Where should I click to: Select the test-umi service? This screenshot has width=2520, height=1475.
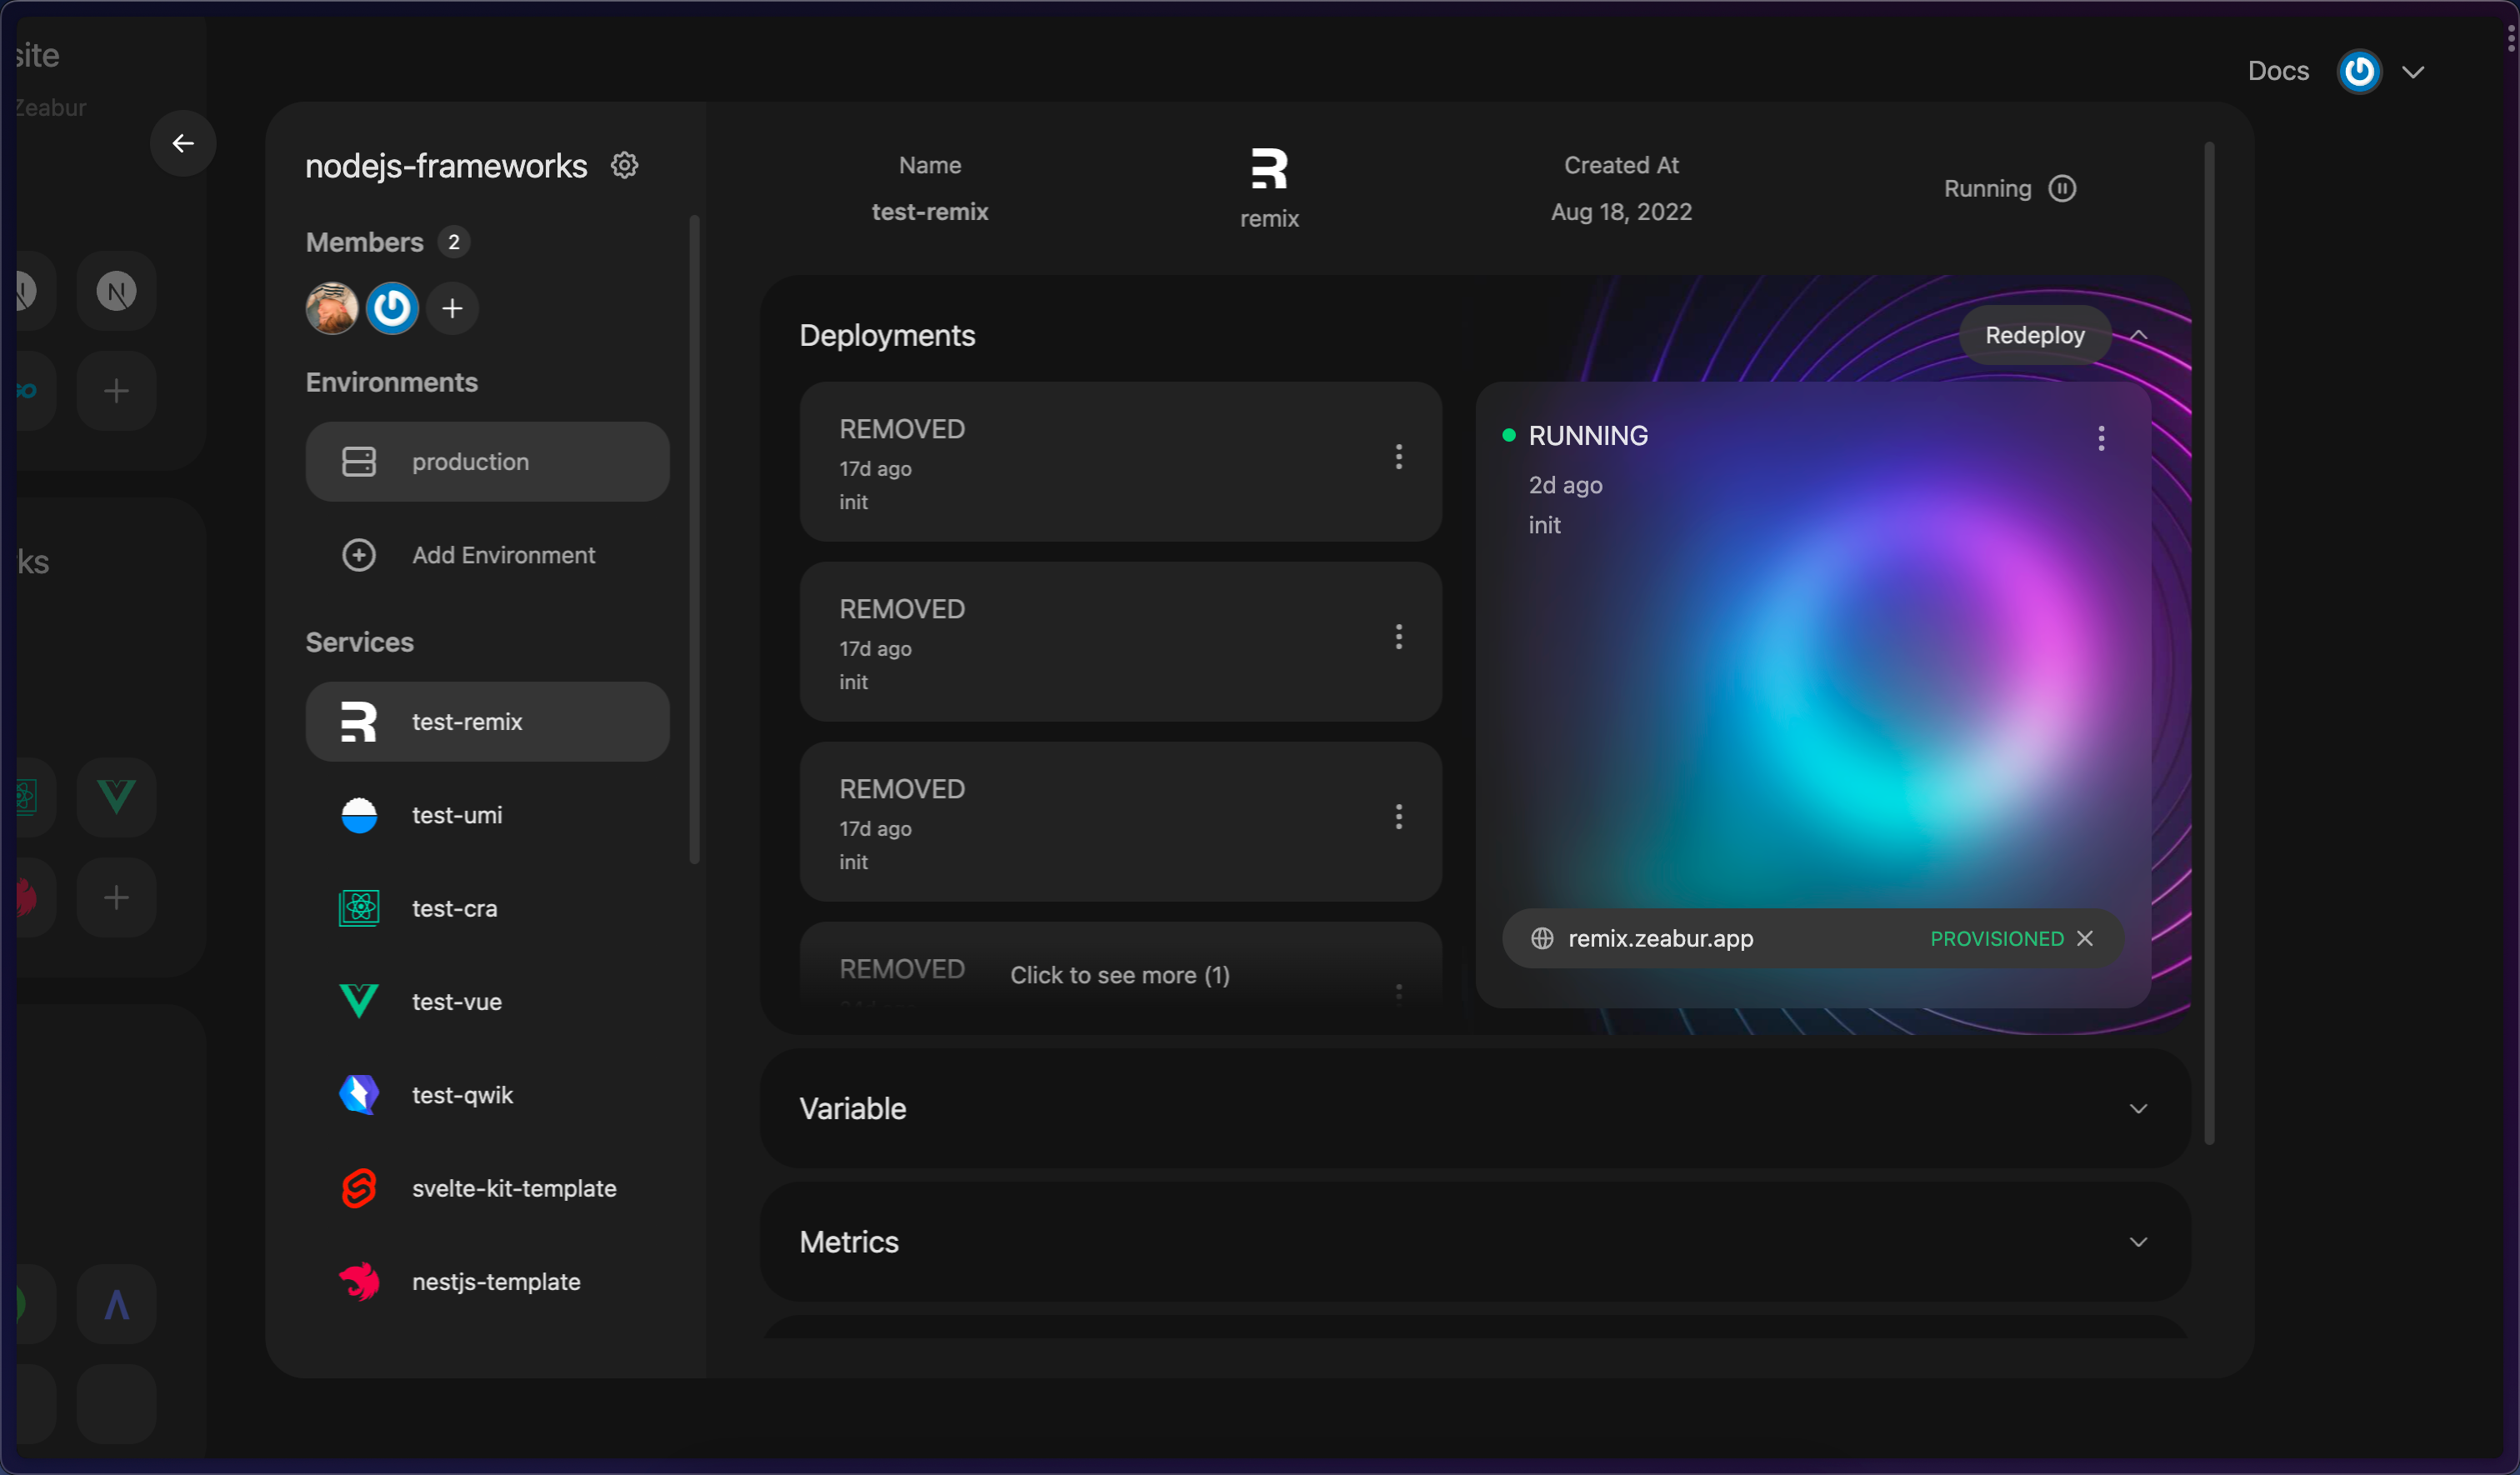(457, 815)
